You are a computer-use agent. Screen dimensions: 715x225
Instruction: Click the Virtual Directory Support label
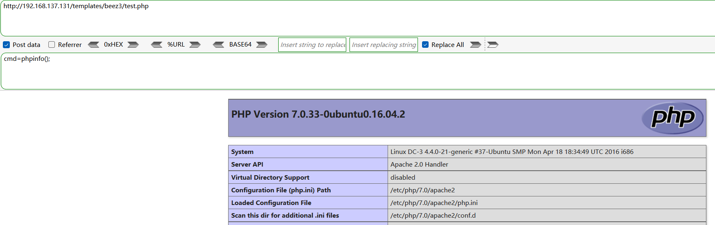point(270,178)
